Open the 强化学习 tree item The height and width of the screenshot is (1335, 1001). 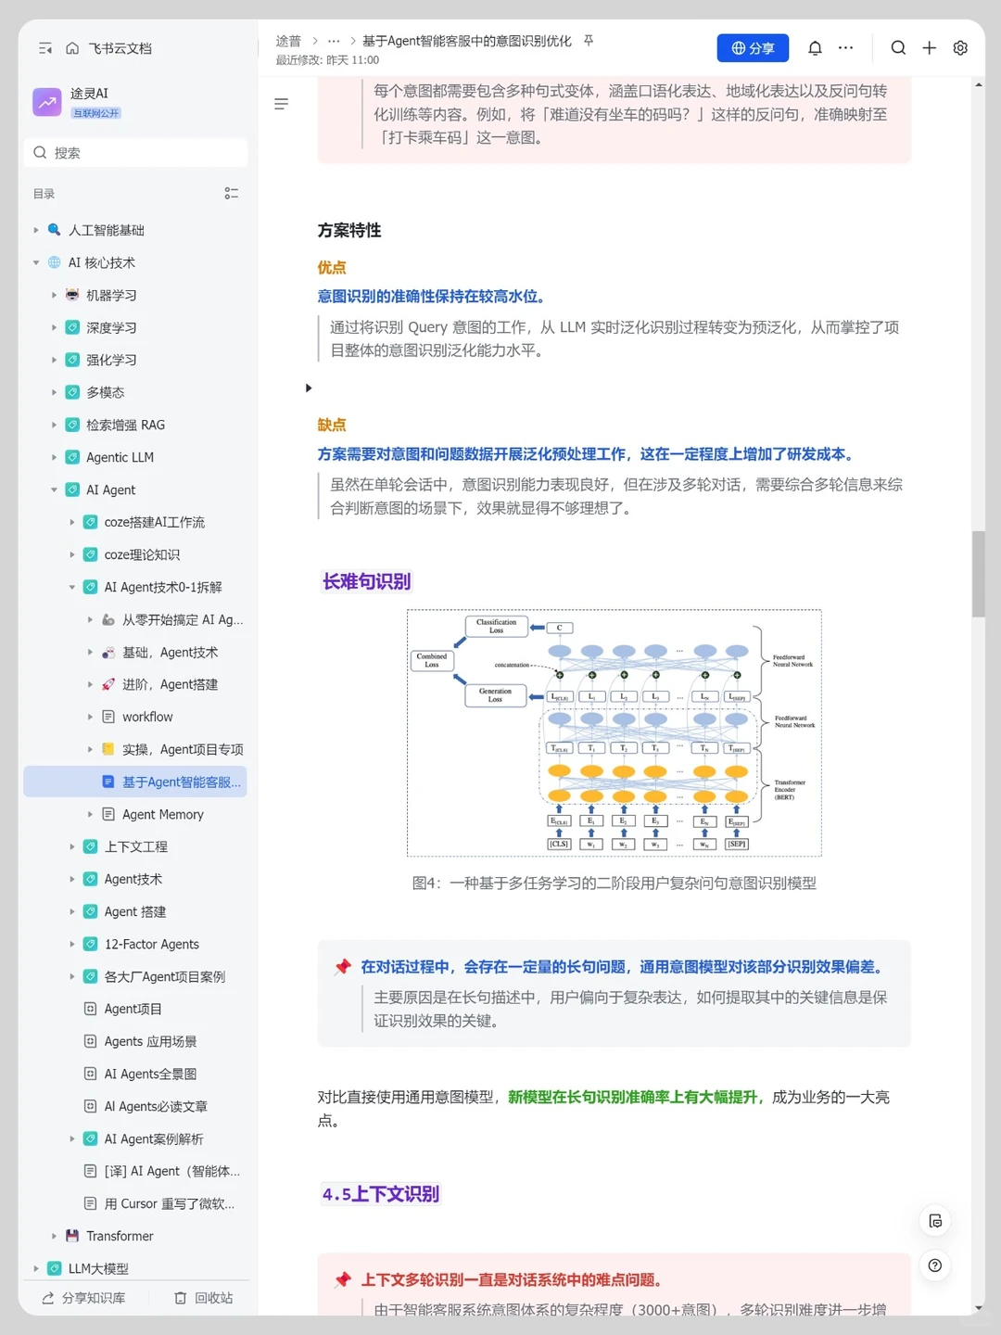click(111, 360)
